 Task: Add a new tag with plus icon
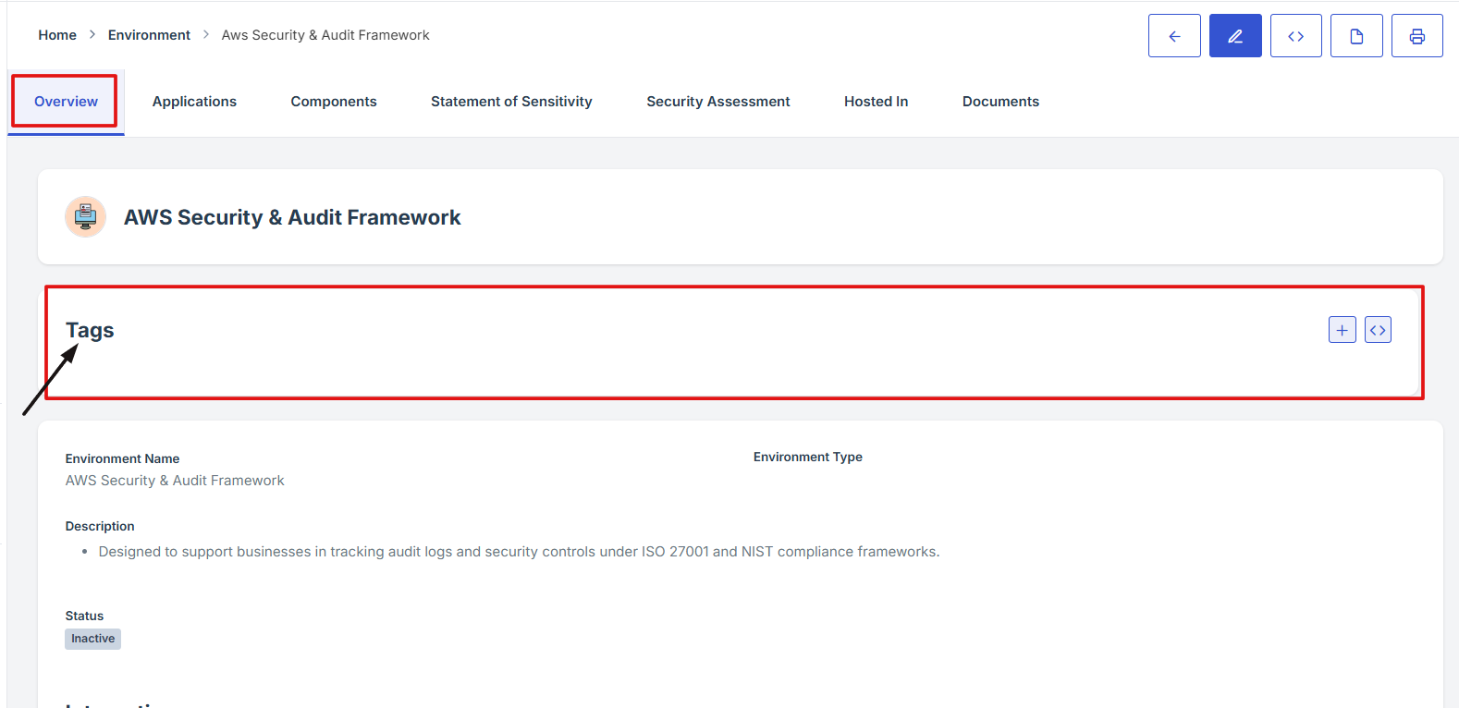1342,330
